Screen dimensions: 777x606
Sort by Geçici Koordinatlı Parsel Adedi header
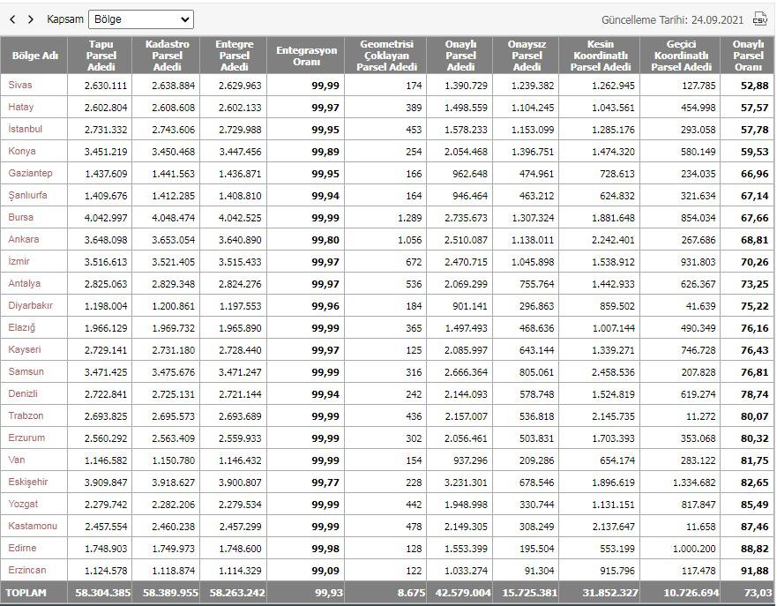tap(681, 56)
